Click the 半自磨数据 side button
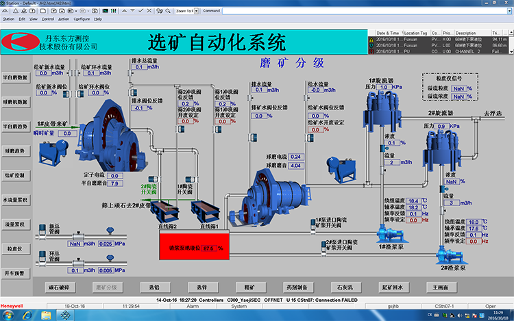This screenshot has width=514, height=321. pos(15,77)
